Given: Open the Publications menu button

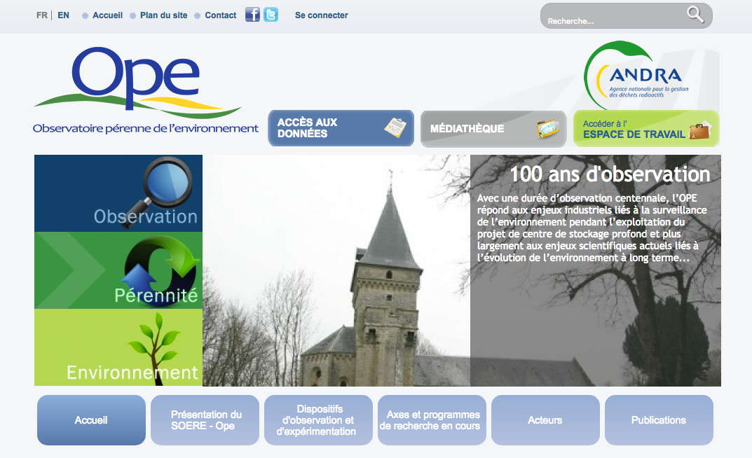Looking at the screenshot, I should click(659, 420).
